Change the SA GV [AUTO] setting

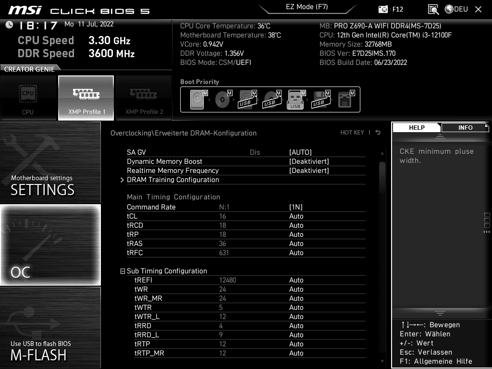(300, 152)
